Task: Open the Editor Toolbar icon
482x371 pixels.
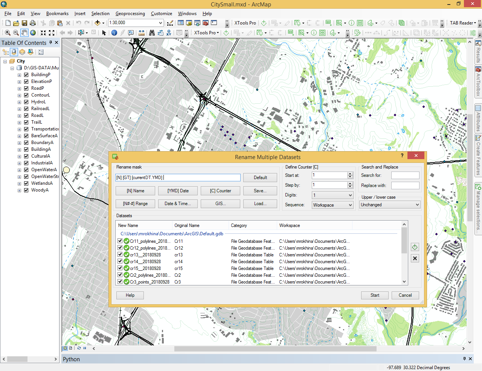Action: click(170, 23)
